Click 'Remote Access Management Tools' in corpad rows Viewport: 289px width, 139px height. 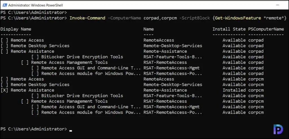(x=69, y=62)
